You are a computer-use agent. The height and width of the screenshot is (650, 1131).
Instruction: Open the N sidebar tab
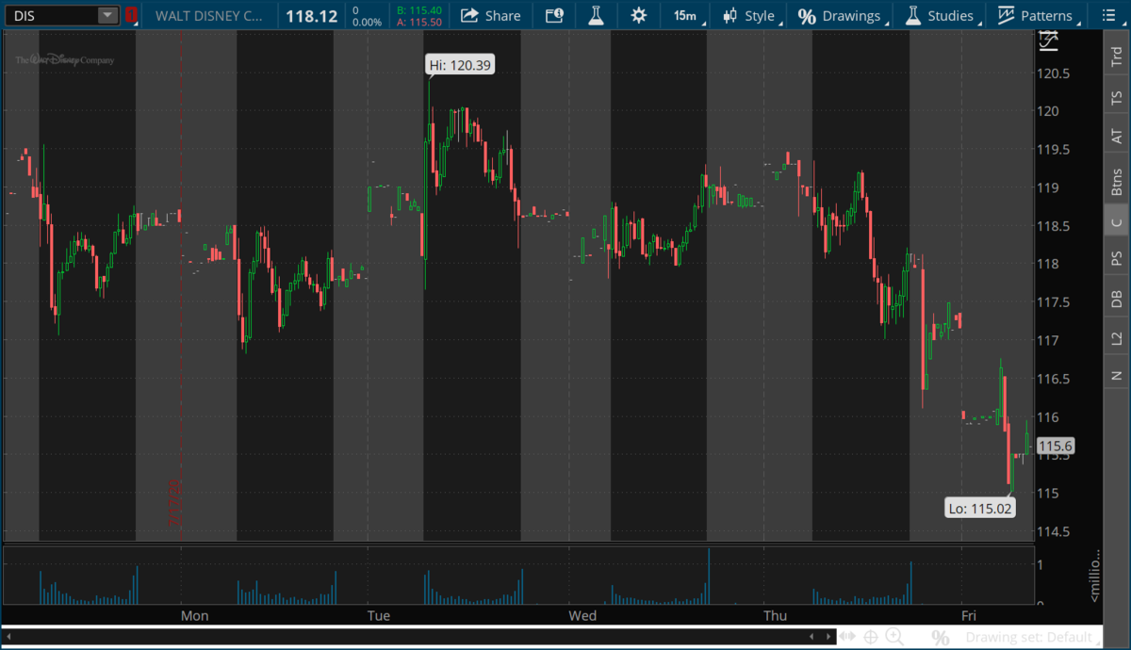(x=1117, y=375)
